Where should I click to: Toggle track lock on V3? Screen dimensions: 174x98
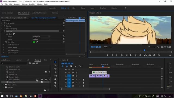point(66,70)
